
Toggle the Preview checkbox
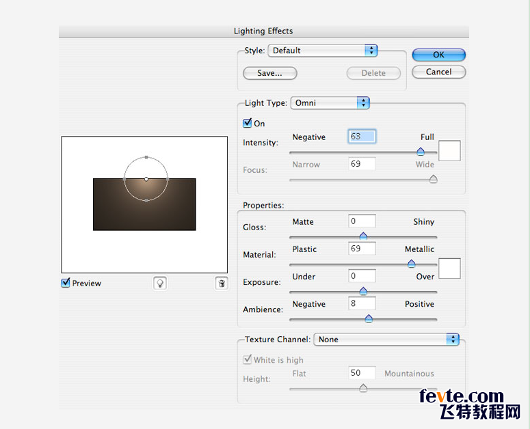pyautogui.click(x=66, y=283)
